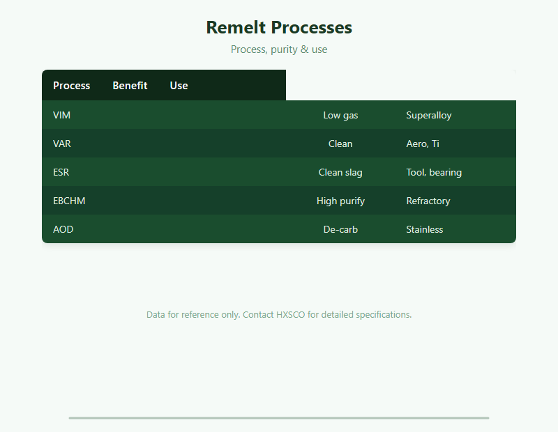
Task: Click the Process column header
Action: [x=72, y=85]
